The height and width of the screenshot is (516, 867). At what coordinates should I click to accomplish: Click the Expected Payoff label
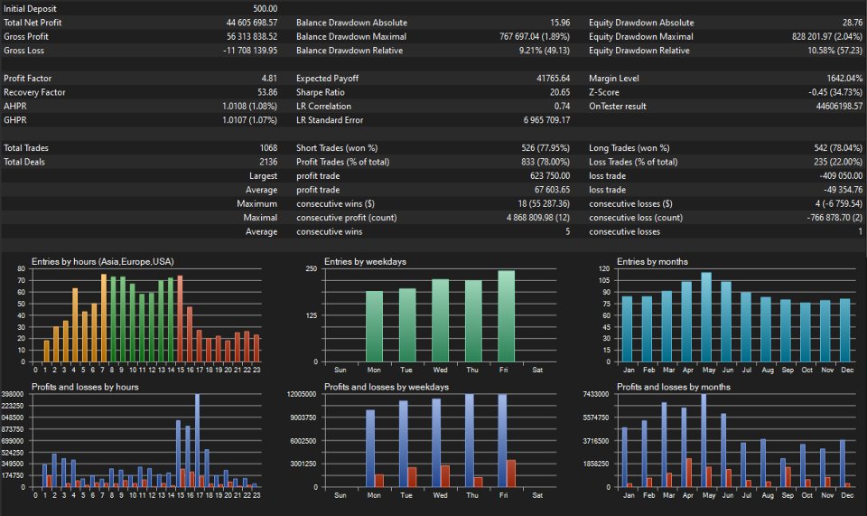point(327,79)
